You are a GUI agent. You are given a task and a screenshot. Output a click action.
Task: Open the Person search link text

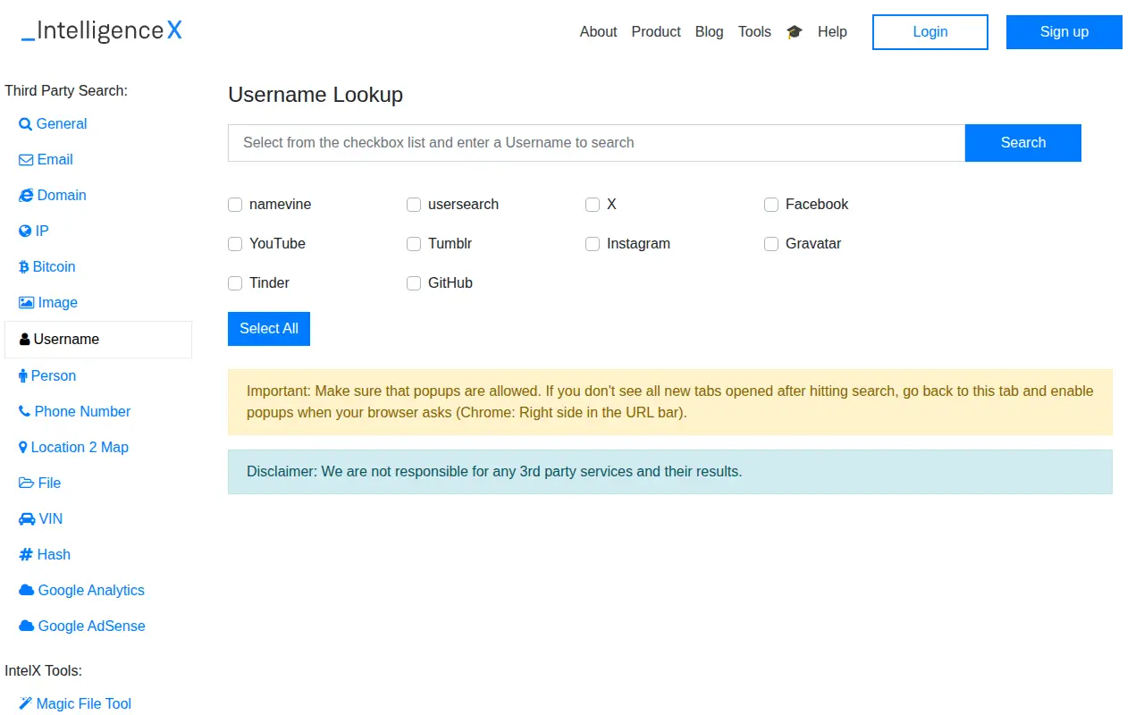click(x=54, y=376)
